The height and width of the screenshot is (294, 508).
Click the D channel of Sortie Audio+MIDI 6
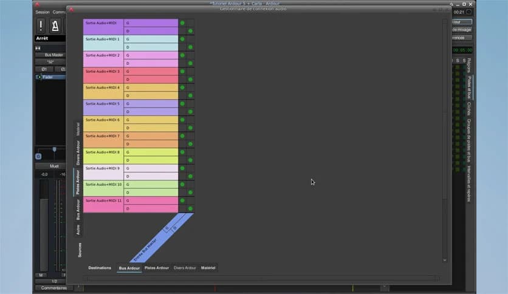click(x=151, y=128)
